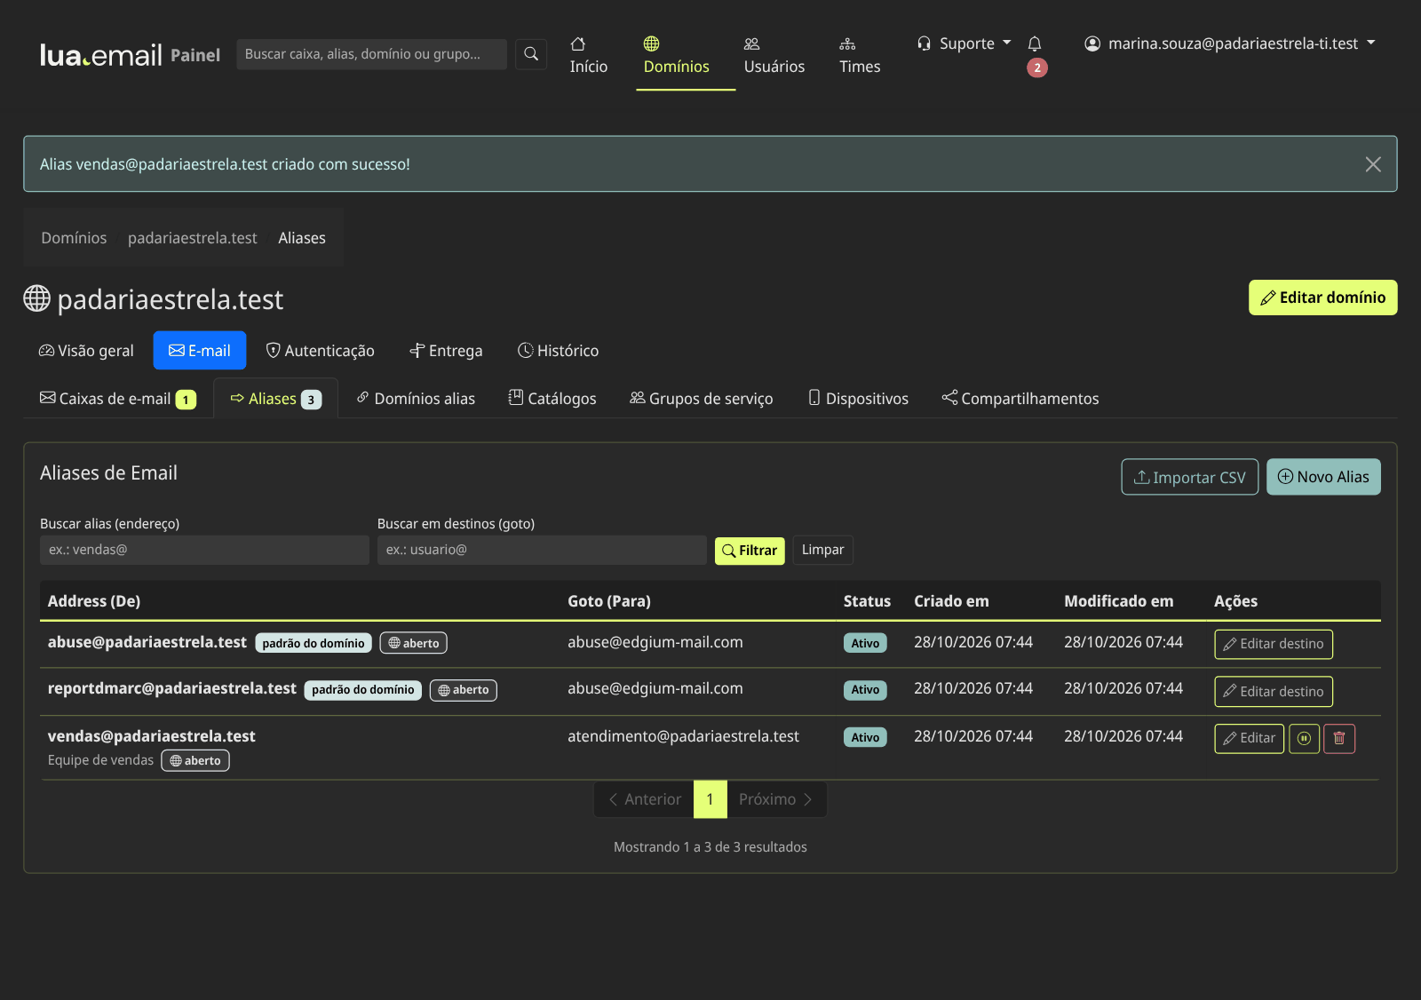Click the domain globe icon beside padariaestrela.test
1421x1000 pixels.
36,298
